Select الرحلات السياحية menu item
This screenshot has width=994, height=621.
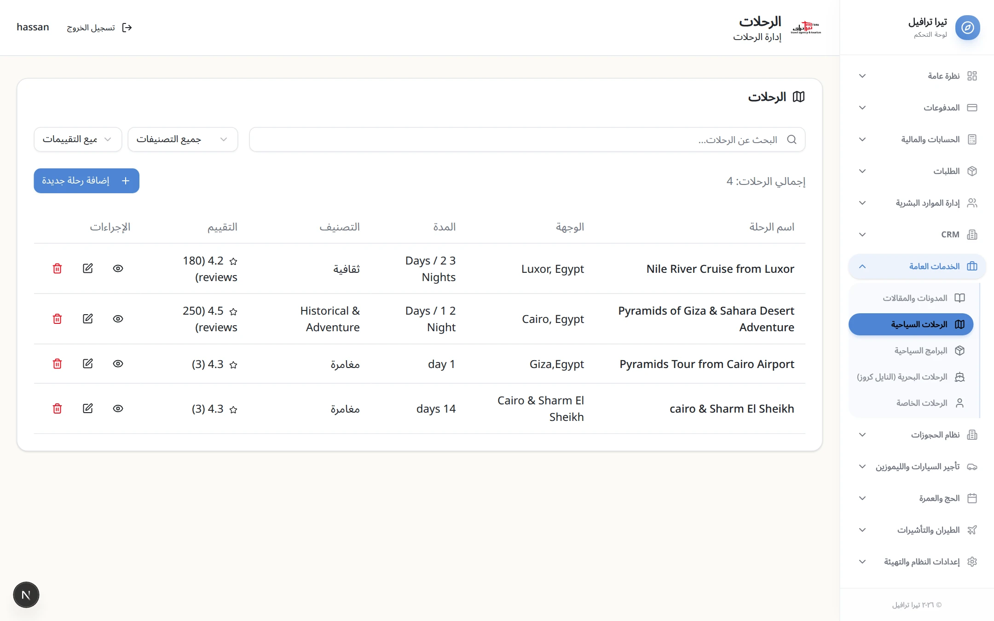click(911, 324)
